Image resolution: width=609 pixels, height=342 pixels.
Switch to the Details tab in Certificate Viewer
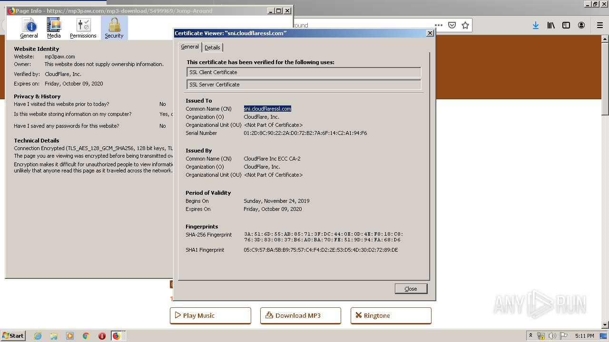coord(212,47)
